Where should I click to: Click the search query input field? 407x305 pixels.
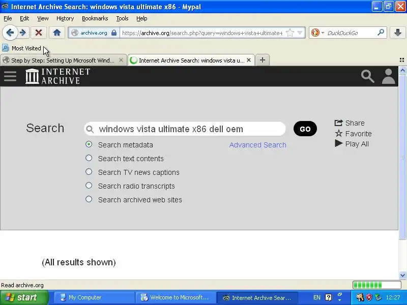tap(185, 129)
